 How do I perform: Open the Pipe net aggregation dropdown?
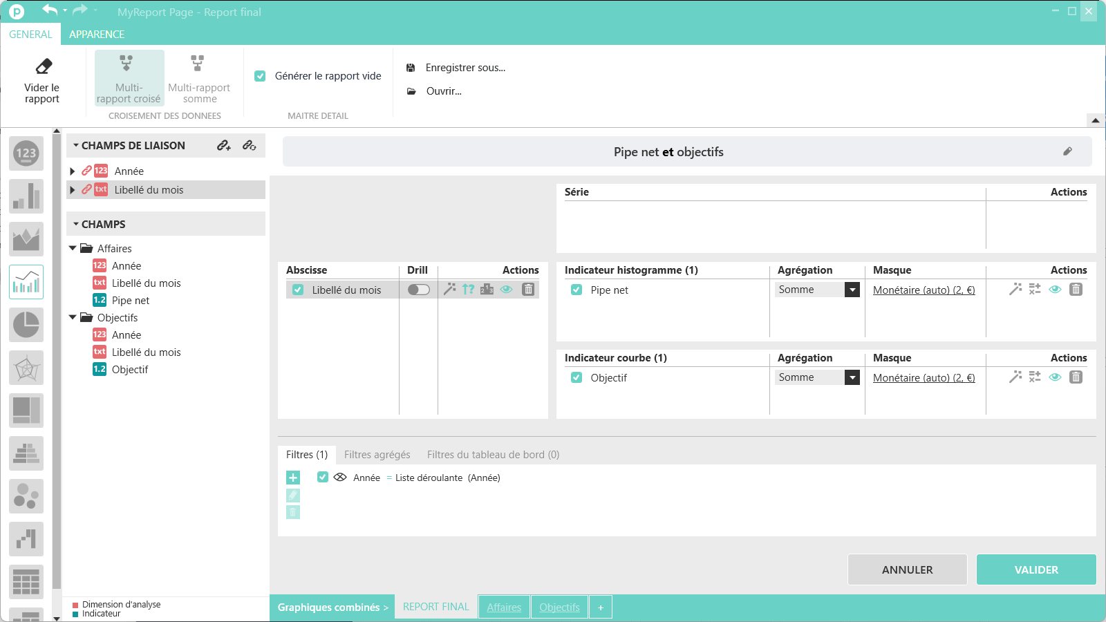[x=852, y=290]
